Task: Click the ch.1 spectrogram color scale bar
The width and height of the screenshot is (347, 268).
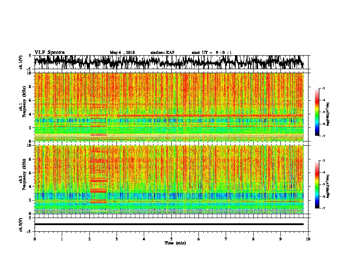Action: (317, 112)
